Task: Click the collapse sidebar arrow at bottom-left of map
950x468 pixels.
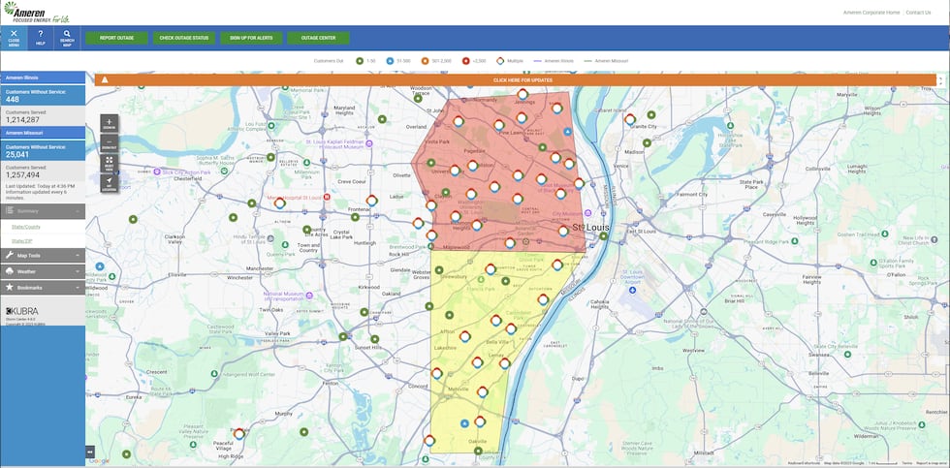Action: (x=90, y=452)
